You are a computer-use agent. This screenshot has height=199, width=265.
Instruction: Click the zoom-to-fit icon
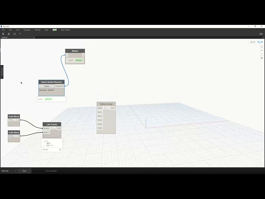click(262, 47)
